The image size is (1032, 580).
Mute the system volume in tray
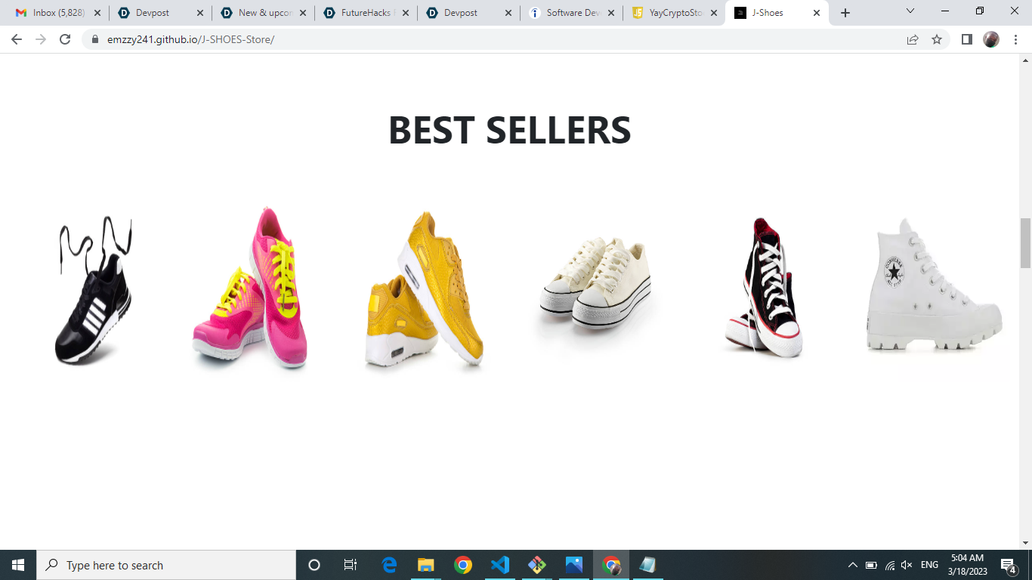click(905, 564)
